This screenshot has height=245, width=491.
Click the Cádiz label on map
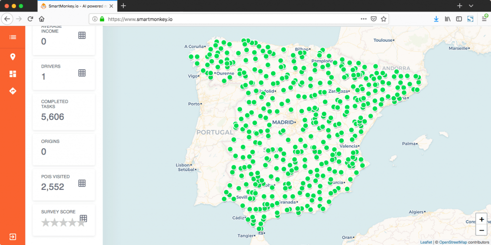(239, 217)
